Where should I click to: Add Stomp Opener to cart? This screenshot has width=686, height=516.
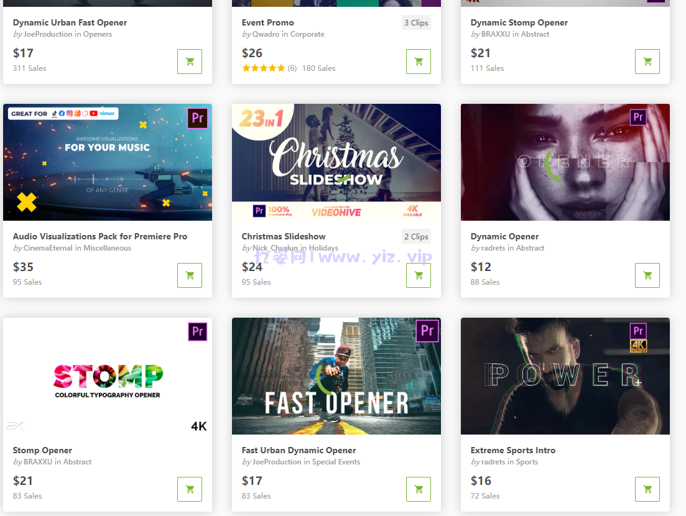(190, 489)
